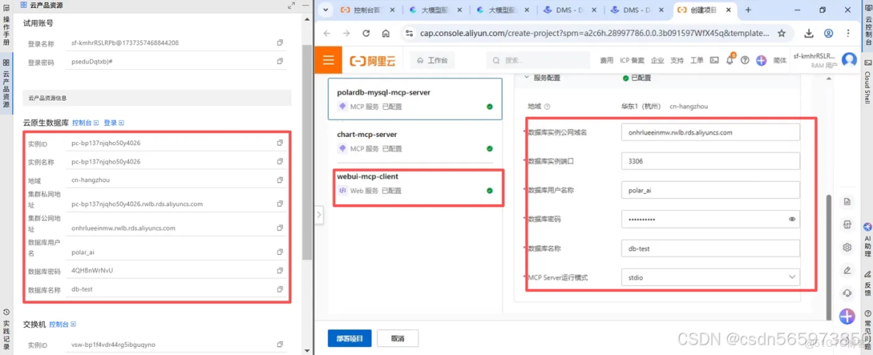
Task: Open 实践记录 in the left sidebar
Action: (6, 330)
